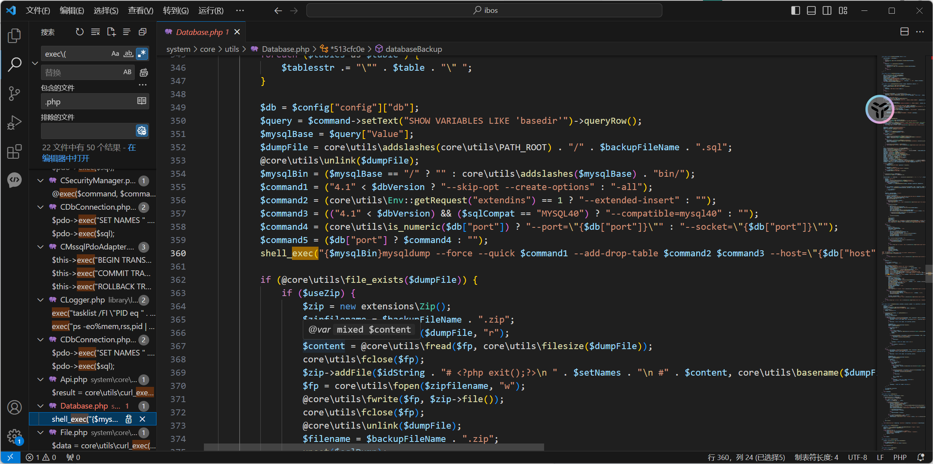This screenshot has height=464, width=933.
Task: Click the errors and warnings status
Action: (41, 457)
